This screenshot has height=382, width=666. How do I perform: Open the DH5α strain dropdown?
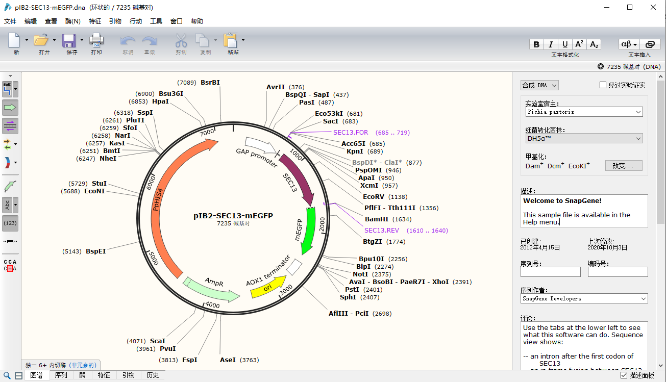point(584,138)
